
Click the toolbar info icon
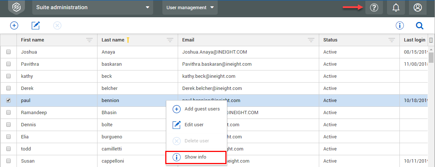pos(399,25)
